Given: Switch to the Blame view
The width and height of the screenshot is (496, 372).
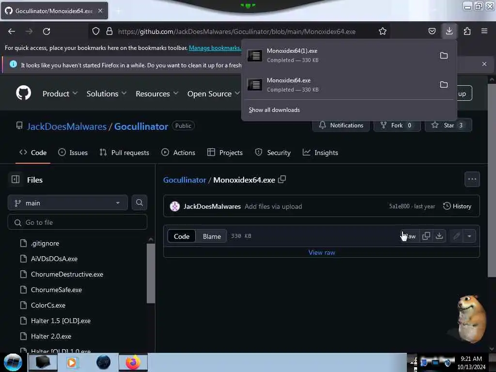Looking at the screenshot, I should (212, 236).
